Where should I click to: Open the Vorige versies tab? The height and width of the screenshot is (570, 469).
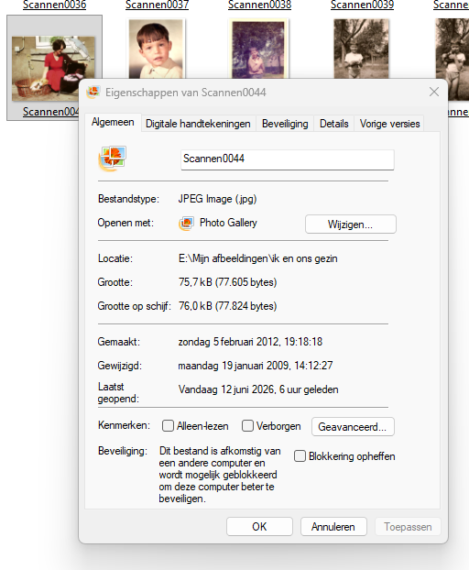pos(390,124)
